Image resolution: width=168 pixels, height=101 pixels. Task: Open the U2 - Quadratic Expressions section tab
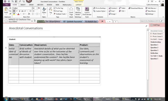coord(73,22)
